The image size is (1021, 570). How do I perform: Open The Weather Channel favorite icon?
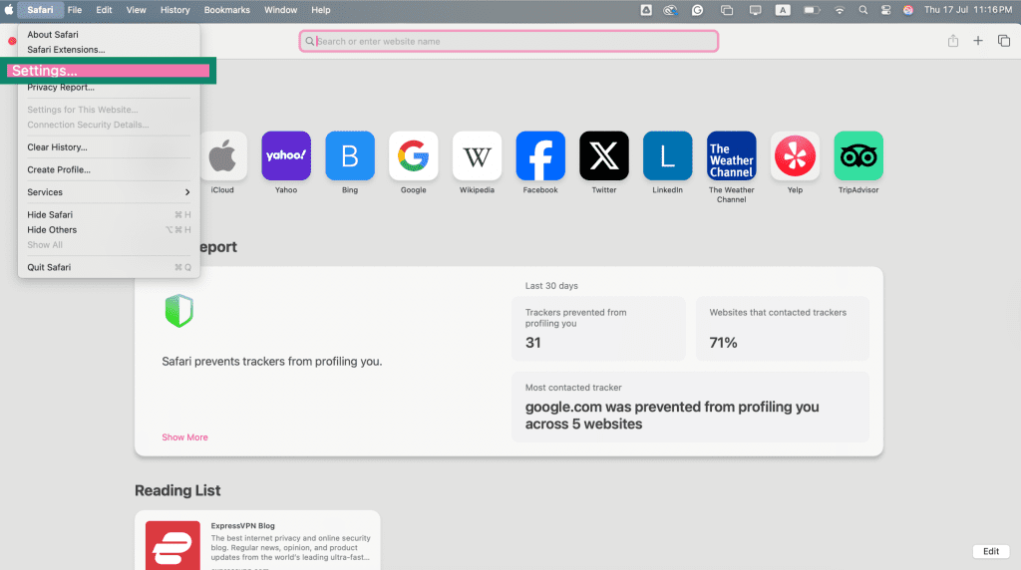coord(731,156)
